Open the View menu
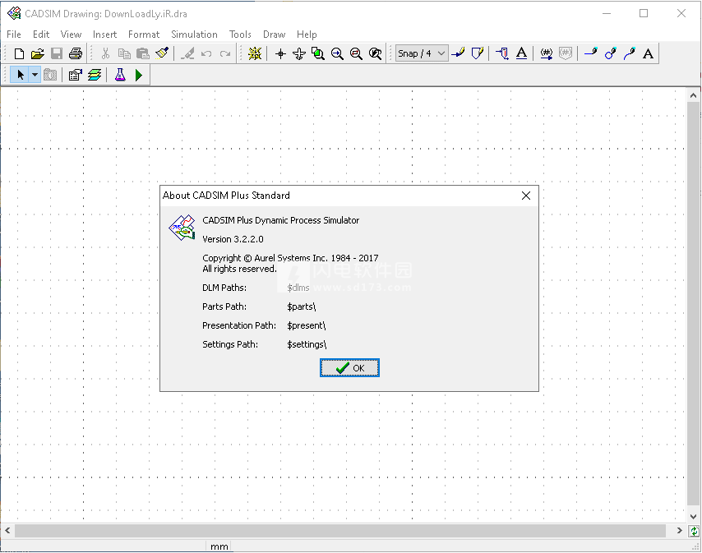Screen dimensions: 702x553 pyautogui.click(x=71, y=35)
